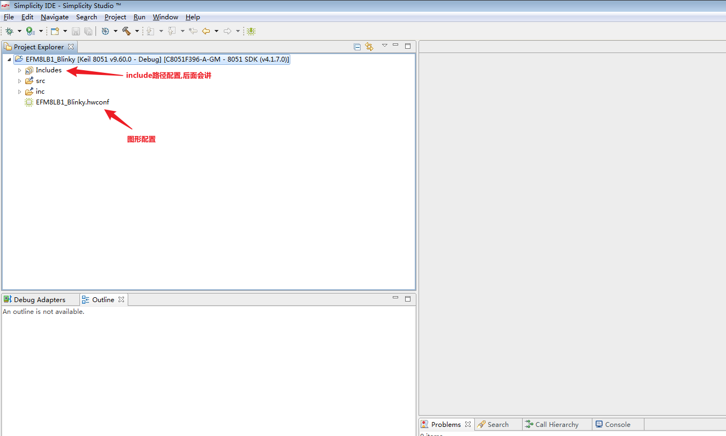
Task: Click the New wizard toolbar icon
Action: 55,31
